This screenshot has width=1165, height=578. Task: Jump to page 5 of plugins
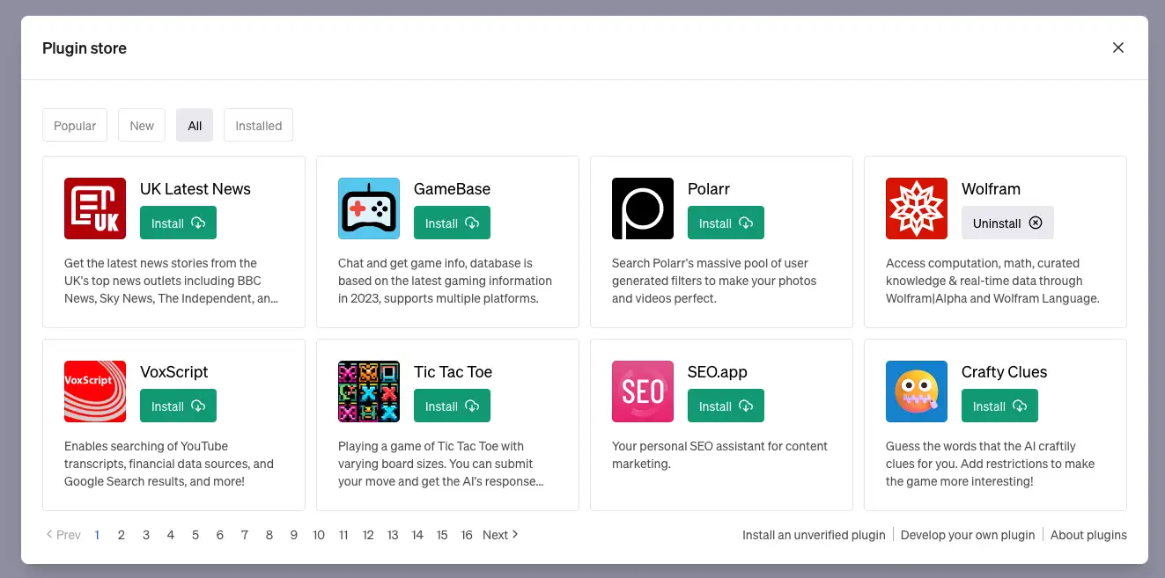(x=195, y=534)
